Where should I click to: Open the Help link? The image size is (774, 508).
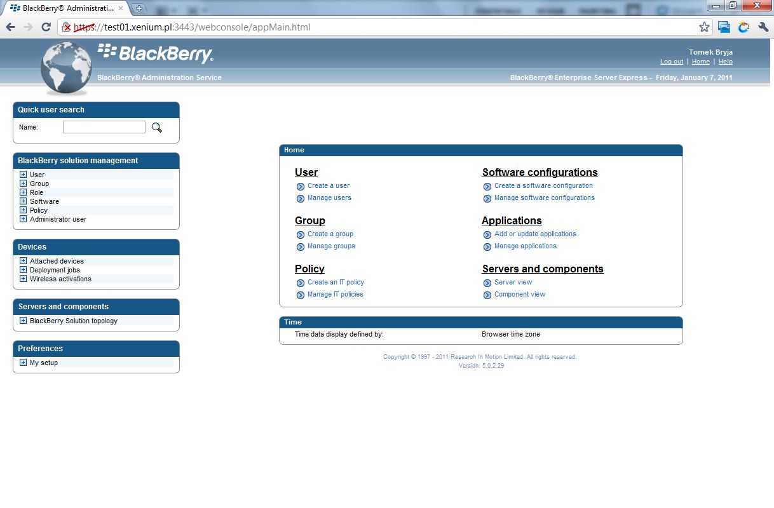(x=726, y=62)
